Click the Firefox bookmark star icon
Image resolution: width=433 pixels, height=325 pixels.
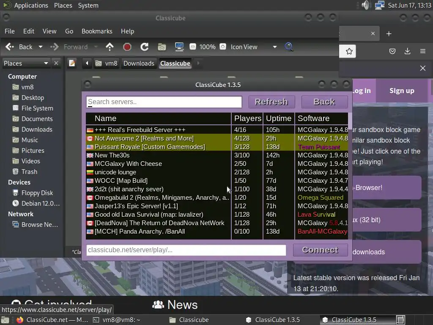(x=349, y=51)
